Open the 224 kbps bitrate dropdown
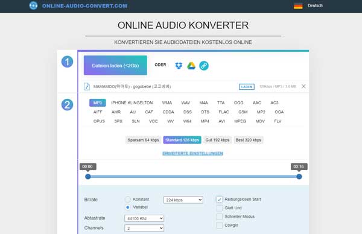This screenshot has width=362, height=234. click(x=183, y=200)
